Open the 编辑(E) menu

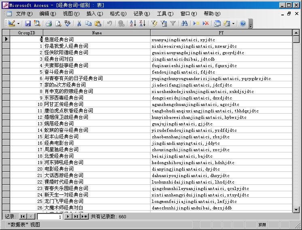(48, 14)
